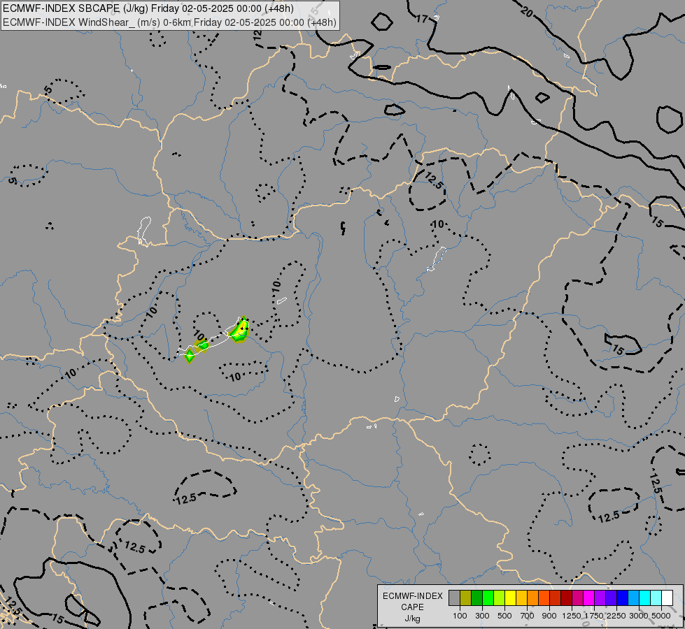Click the WindShear 0-6km title line
Screen dimensions: 685x629
click(169, 22)
